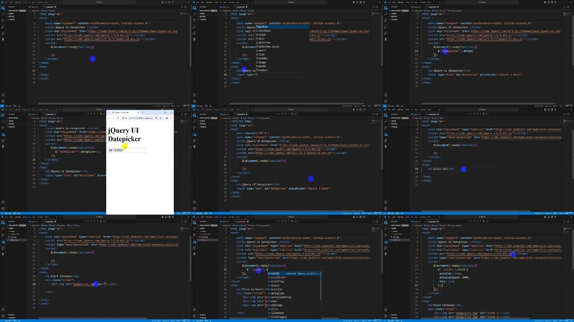This screenshot has height=322, width=574.
Task: Open Manage gear in the frame with empty body line 17
Action: (x=3, y=101)
